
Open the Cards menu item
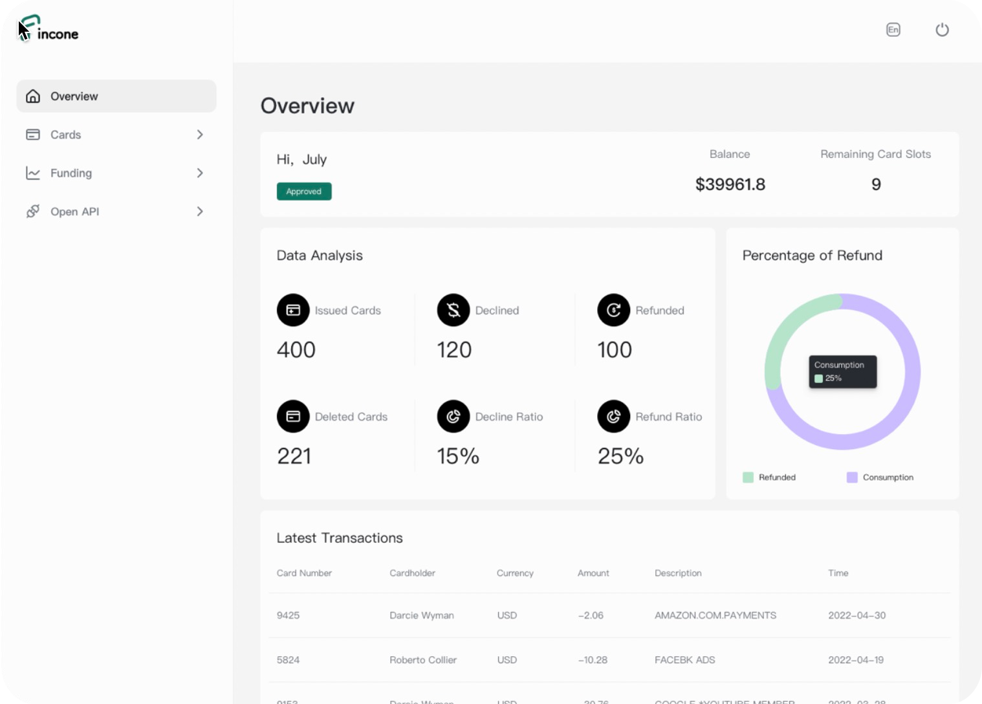(116, 135)
